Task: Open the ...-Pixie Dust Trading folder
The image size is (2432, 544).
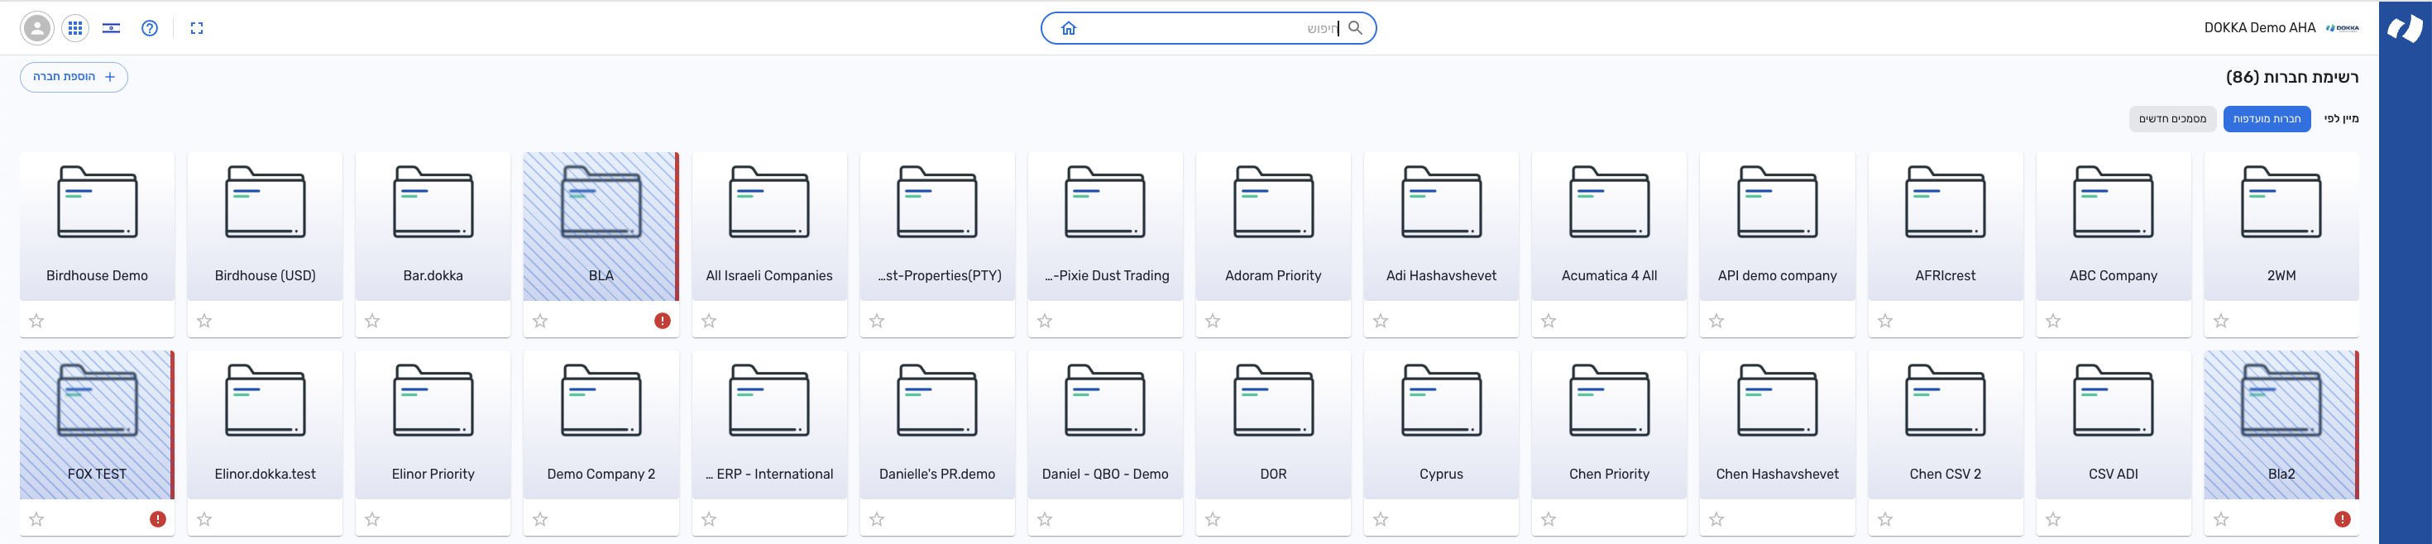Action: (x=1105, y=202)
